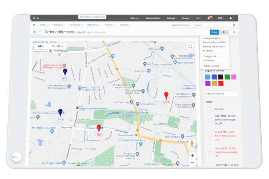The image size is (269, 179).
Task: Click the Save button
Action: [214, 32]
